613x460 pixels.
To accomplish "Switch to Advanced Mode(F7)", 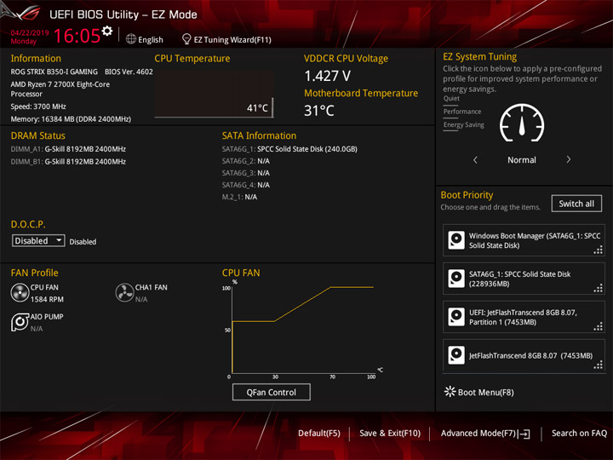I will point(478,434).
